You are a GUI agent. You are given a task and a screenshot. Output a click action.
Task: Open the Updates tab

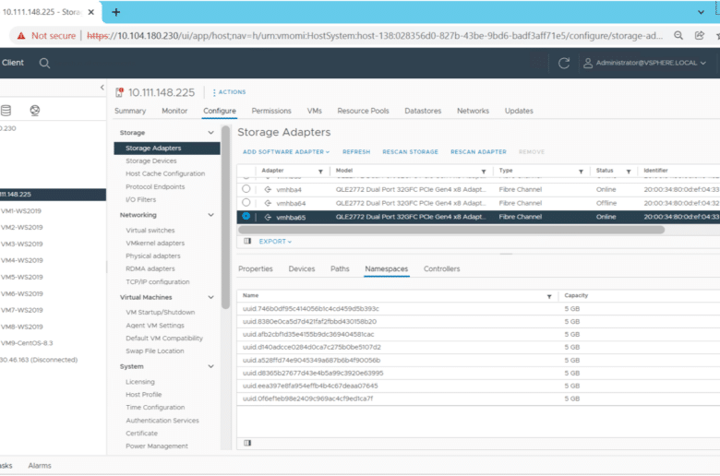click(519, 111)
